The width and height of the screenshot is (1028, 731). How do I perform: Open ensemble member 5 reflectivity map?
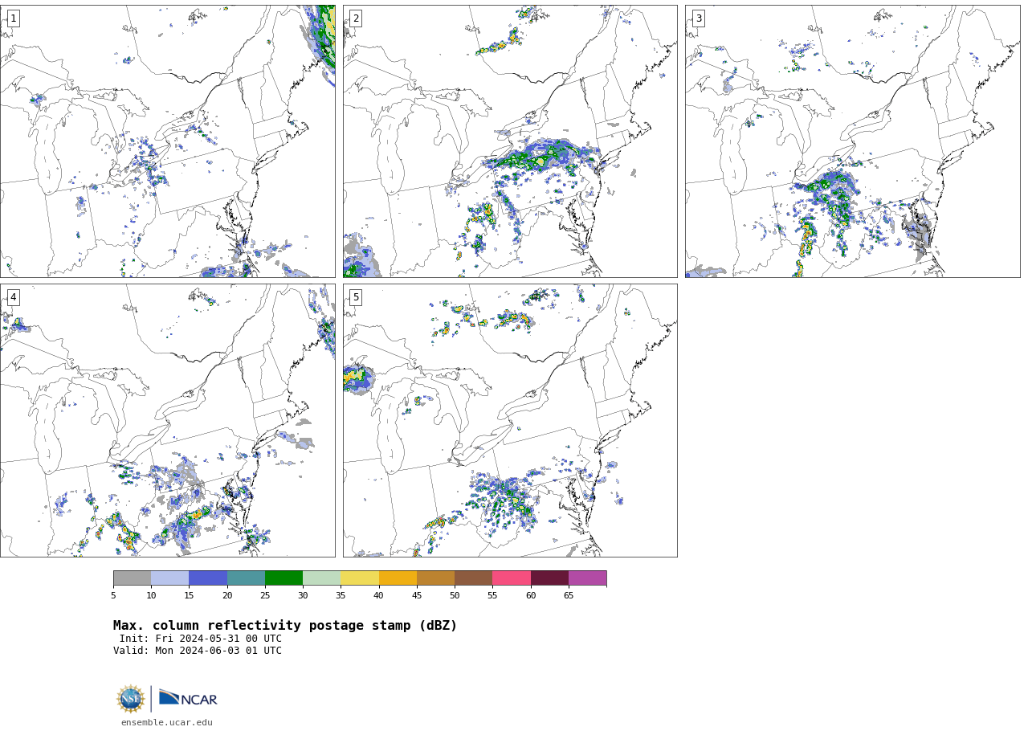click(x=510, y=420)
